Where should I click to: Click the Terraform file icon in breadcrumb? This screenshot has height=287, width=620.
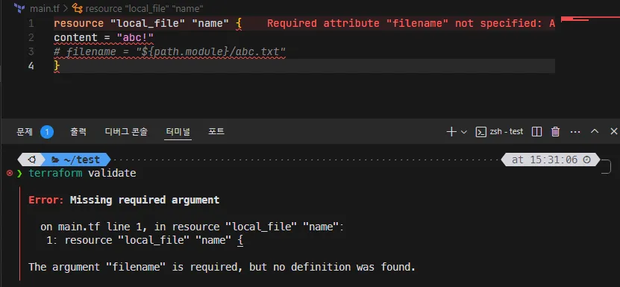[x=19, y=8]
